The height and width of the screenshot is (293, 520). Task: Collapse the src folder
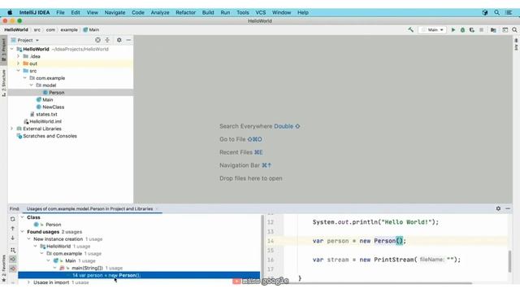19,71
